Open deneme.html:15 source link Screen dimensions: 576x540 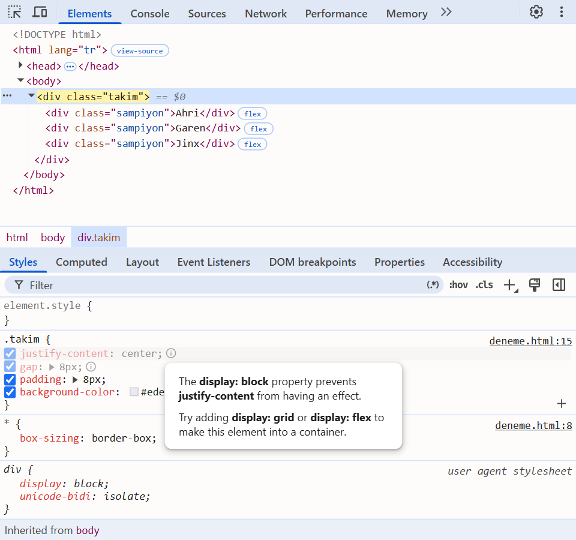pos(530,341)
